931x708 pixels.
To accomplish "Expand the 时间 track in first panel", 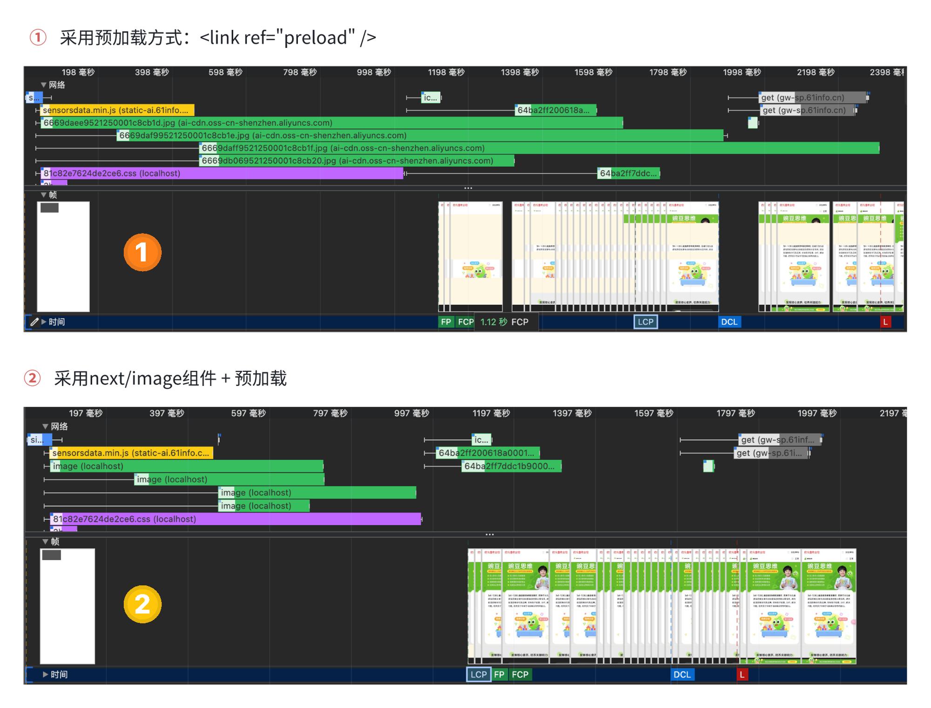I will pos(44,322).
